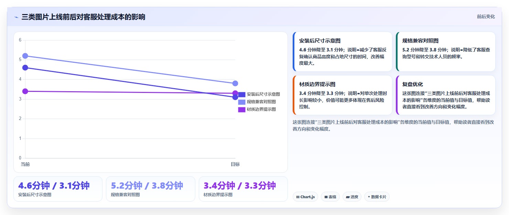Click the 3.4 data point at 当前
The height and width of the screenshot is (215, 509).
25,91
